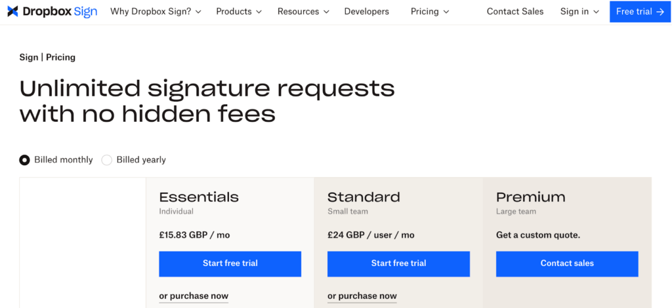The image size is (672, 308).
Task: Click the Premium plan heading
Action: (x=530, y=197)
